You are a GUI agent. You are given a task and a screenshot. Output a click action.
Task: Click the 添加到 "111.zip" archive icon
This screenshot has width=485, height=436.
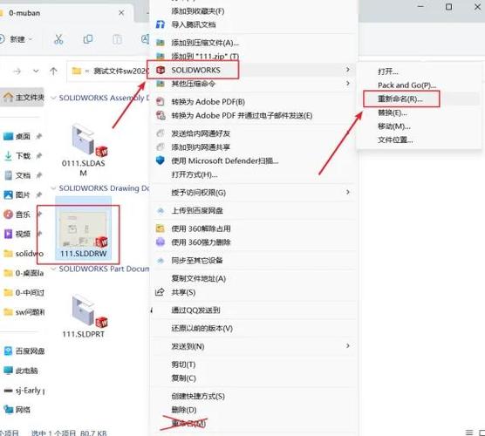click(x=161, y=57)
